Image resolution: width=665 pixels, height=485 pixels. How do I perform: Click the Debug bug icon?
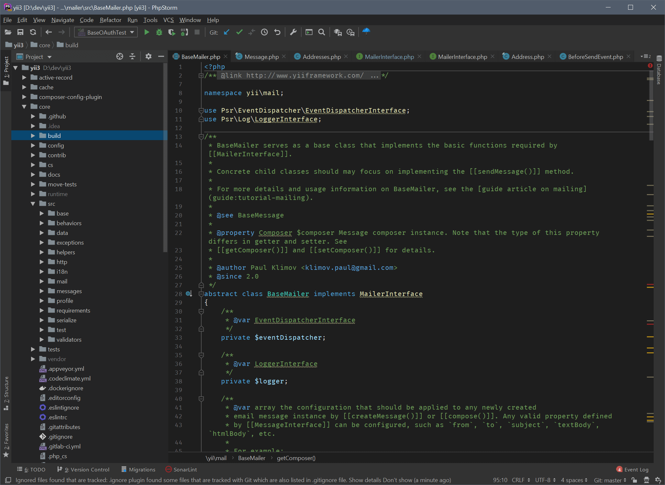159,32
